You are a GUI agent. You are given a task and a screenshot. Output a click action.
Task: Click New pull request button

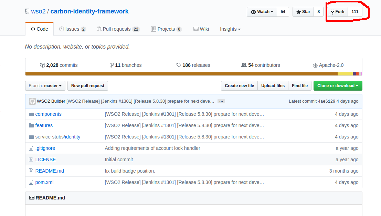88,86
